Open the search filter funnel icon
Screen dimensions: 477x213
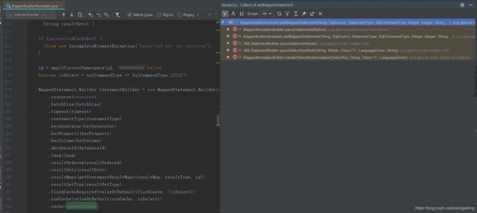click(x=117, y=15)
